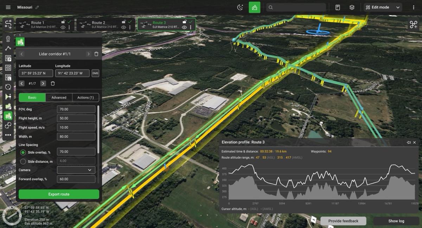Select the Side distance radio button
Screen dimensions: 422x228
[23, 161]
